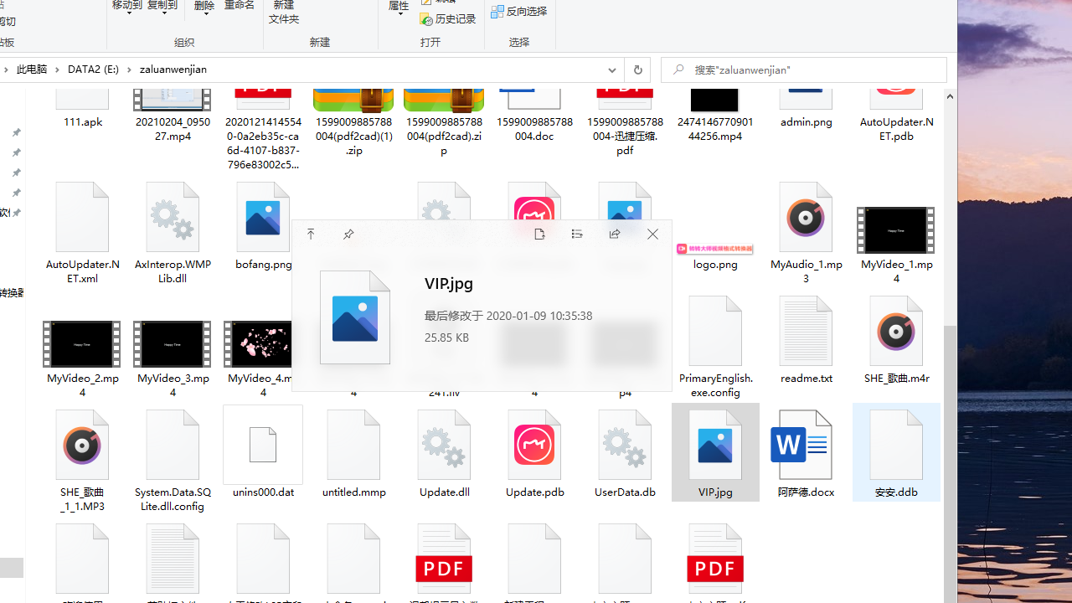Switch to the 打开 ribbon group area

(x=431, y=42)
